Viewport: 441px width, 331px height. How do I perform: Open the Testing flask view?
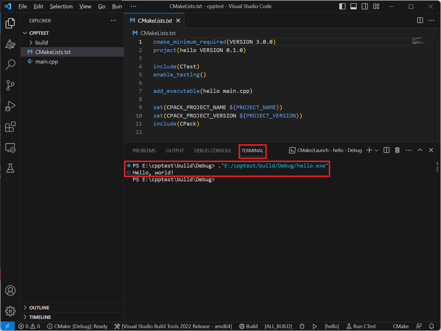[10, 168]
